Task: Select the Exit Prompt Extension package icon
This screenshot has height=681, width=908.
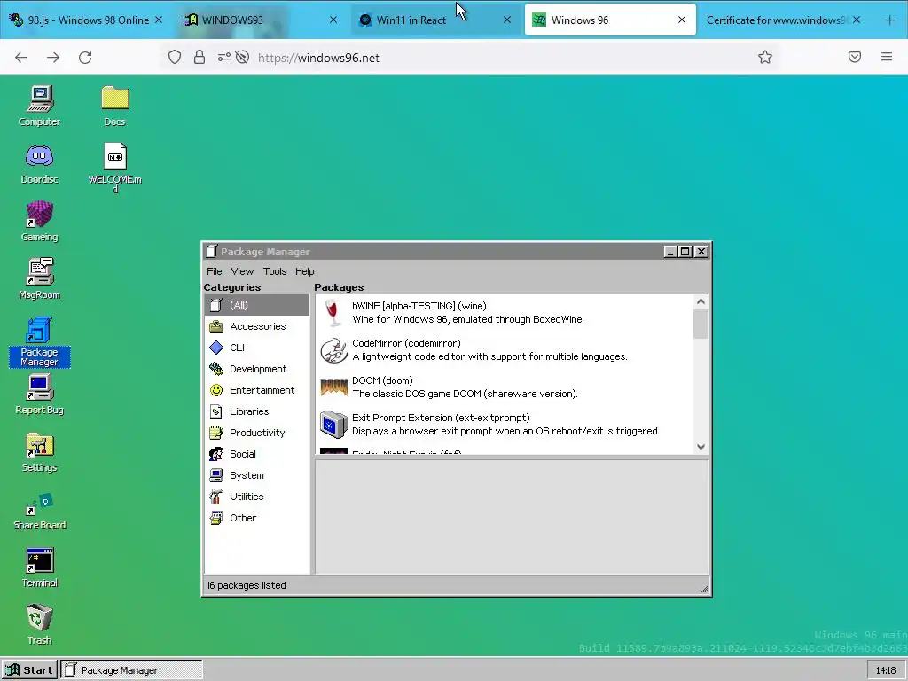Action: click(333, 425)
